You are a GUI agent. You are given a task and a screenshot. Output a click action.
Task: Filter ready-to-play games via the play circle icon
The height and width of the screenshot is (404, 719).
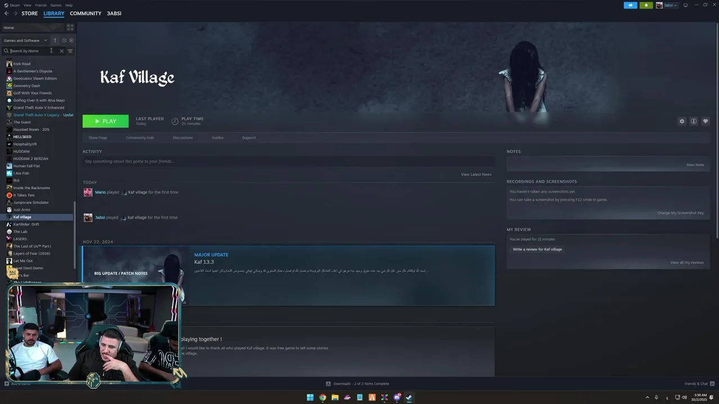[71, 40]
